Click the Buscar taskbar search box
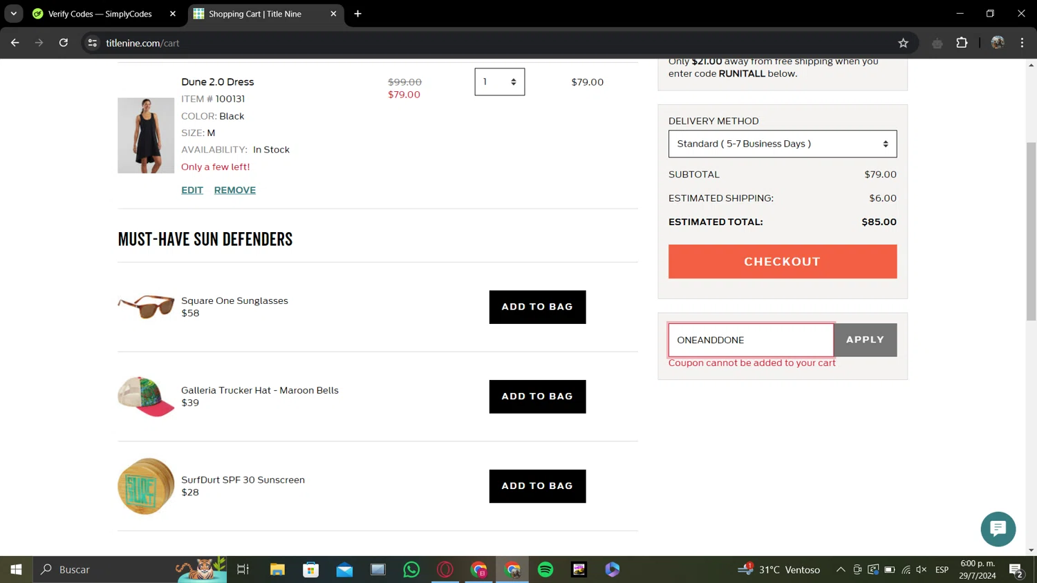This screenshot has height=583, width=1037. click(129, 569)
